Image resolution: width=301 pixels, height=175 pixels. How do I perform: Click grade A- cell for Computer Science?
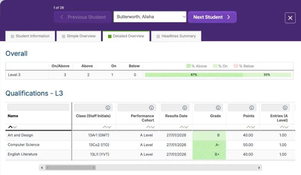209,145
